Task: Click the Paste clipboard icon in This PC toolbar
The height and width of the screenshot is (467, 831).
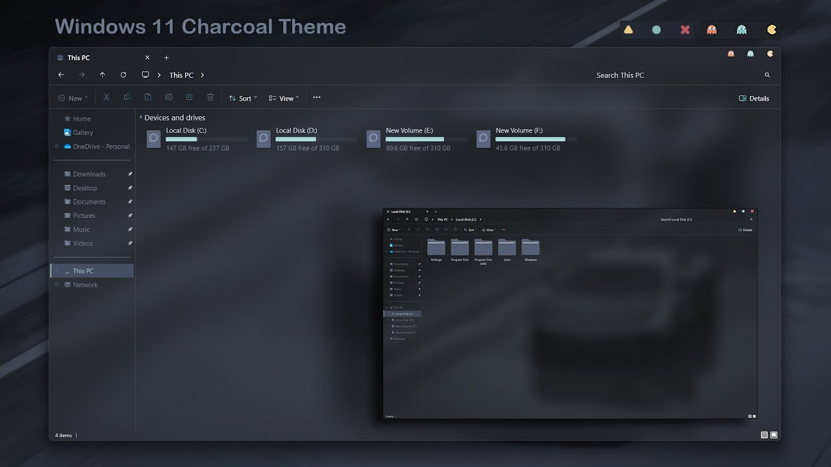Action: (148, 97)
